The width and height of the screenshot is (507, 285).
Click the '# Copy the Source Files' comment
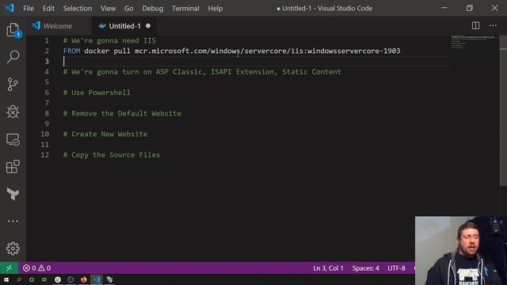(112, 155)
